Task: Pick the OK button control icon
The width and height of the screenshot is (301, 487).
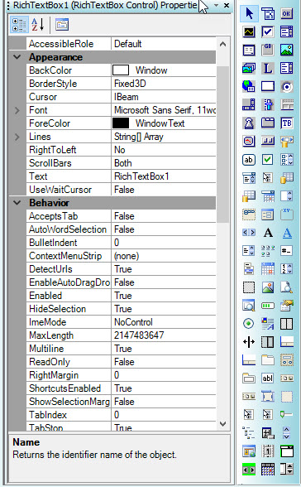Action: (x=286, y=13)
